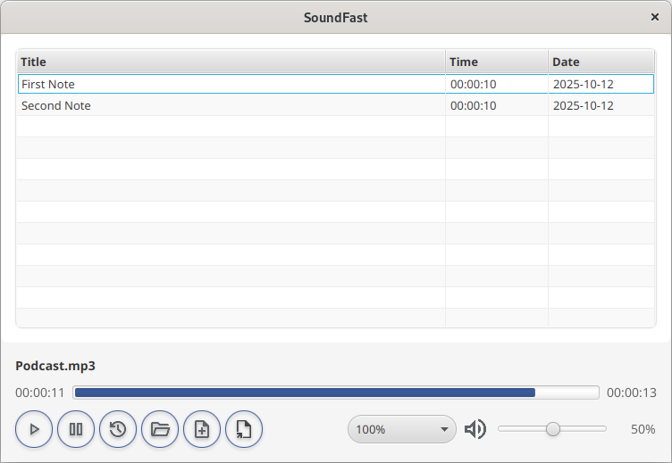This screenshot has width=672, height=463.
Task: Click the rewind history clock icon
Action: point(118,429)
